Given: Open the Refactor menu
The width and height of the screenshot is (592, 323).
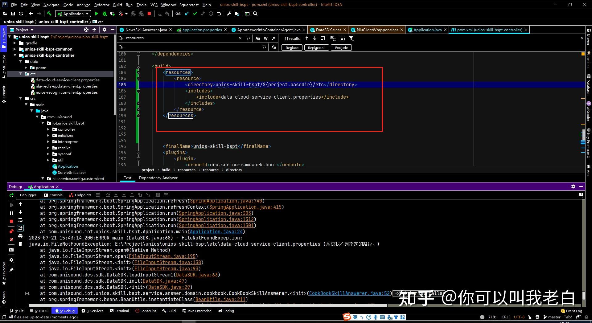Looking at the screenshot, I should coord(102,5).
